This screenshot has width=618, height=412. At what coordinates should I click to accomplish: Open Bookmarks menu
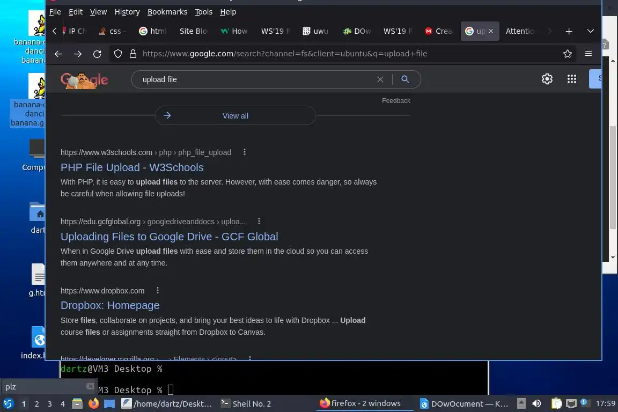pyautogui.click(x=167, y=12)
